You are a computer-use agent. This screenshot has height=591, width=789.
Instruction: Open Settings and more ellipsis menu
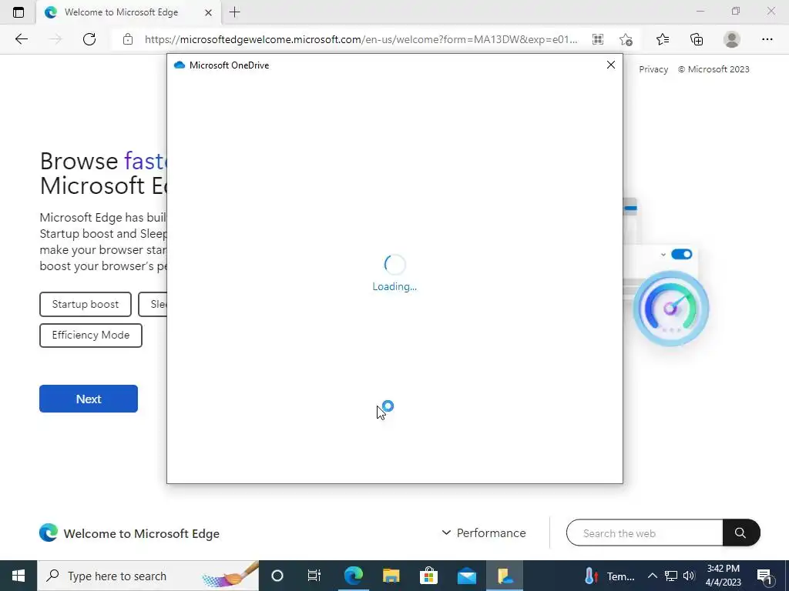pyautogui.click(x=767, y=39)
